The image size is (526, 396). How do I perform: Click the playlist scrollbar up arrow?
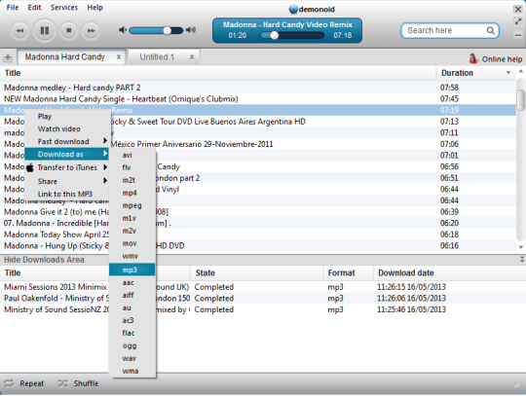[520, 71]
